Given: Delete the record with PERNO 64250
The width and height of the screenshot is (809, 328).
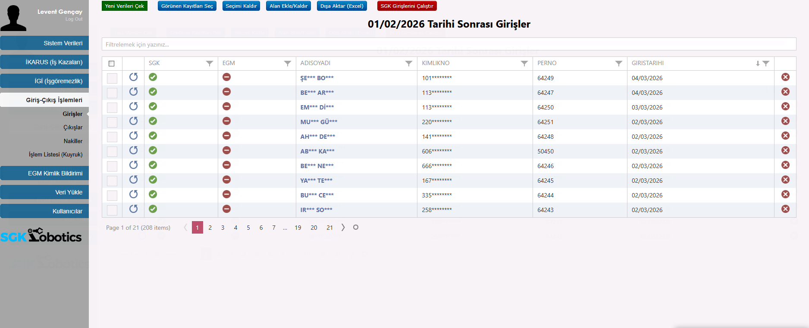Looking at the screenshot, I should click(785, 106).
